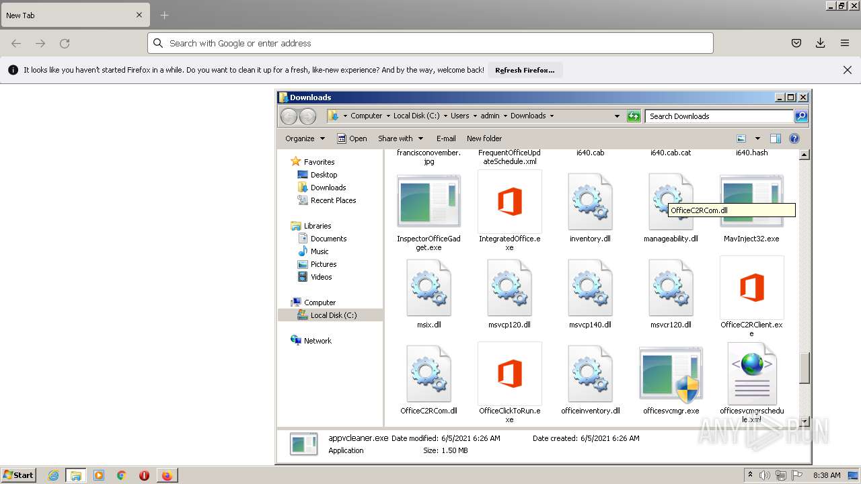Click the E-mail toolbar button

tap(446, 138)
